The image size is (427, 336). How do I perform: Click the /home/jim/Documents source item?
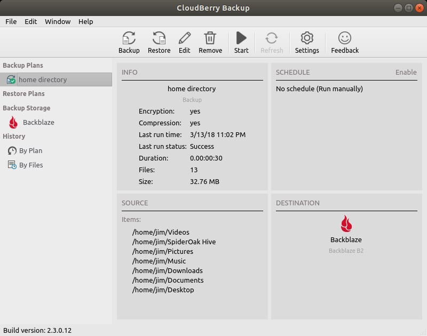(x=168, y=280)
